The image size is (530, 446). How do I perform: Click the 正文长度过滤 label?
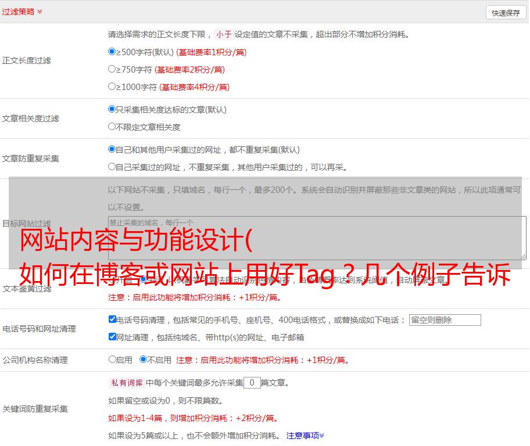pos(26,60)
